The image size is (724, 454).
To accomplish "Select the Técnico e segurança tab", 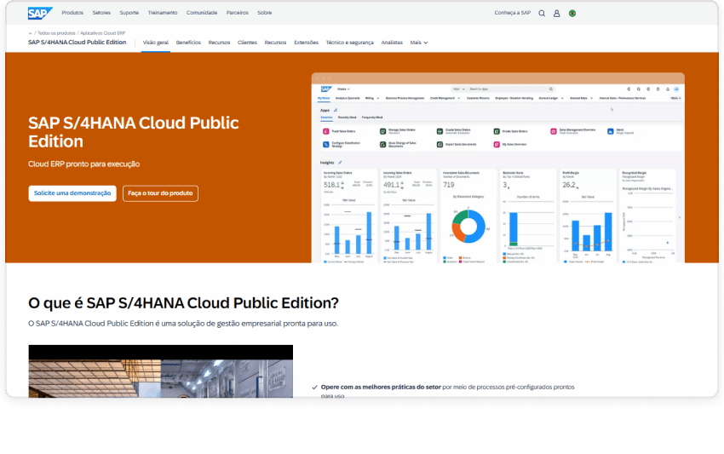I will pyautogui.click(x=350, y=43).
